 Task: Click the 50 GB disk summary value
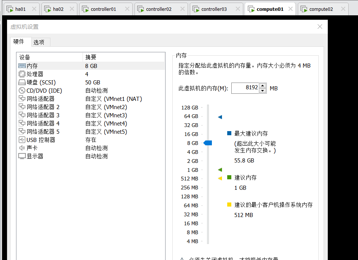point(93,83)
